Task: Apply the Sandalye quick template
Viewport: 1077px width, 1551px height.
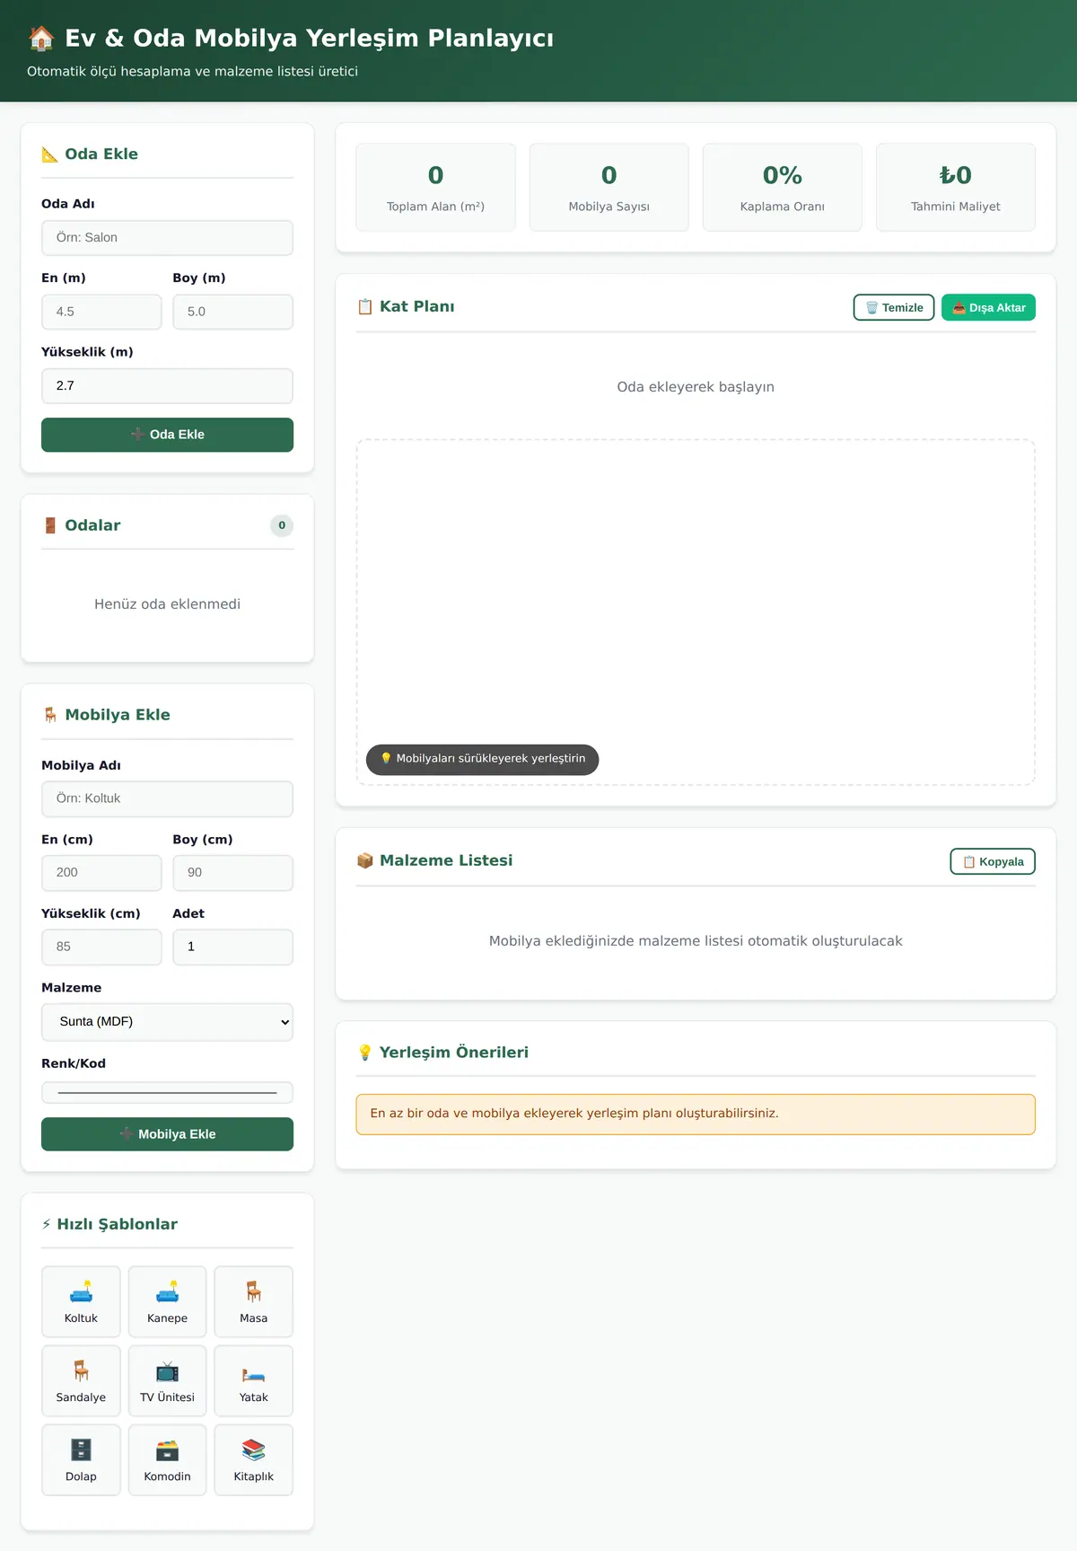Action: point(81,1380)
